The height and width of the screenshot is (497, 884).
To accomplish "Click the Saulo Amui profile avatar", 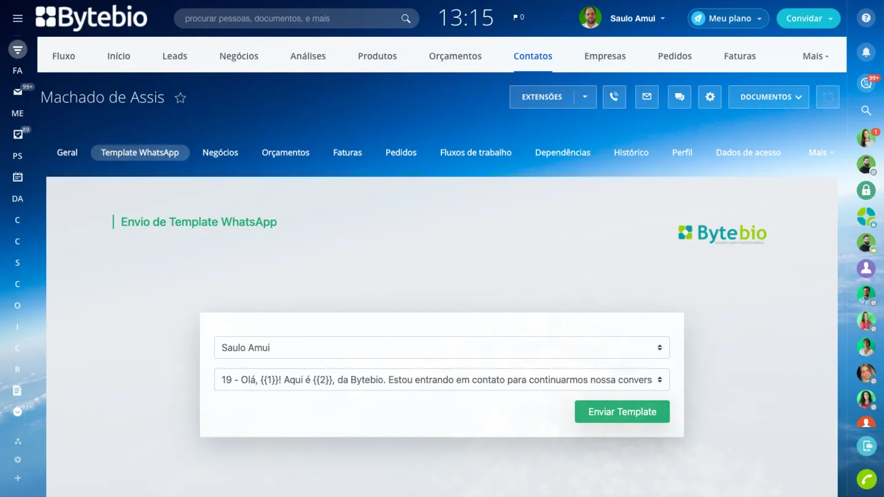I will click(x=590, y=18).
